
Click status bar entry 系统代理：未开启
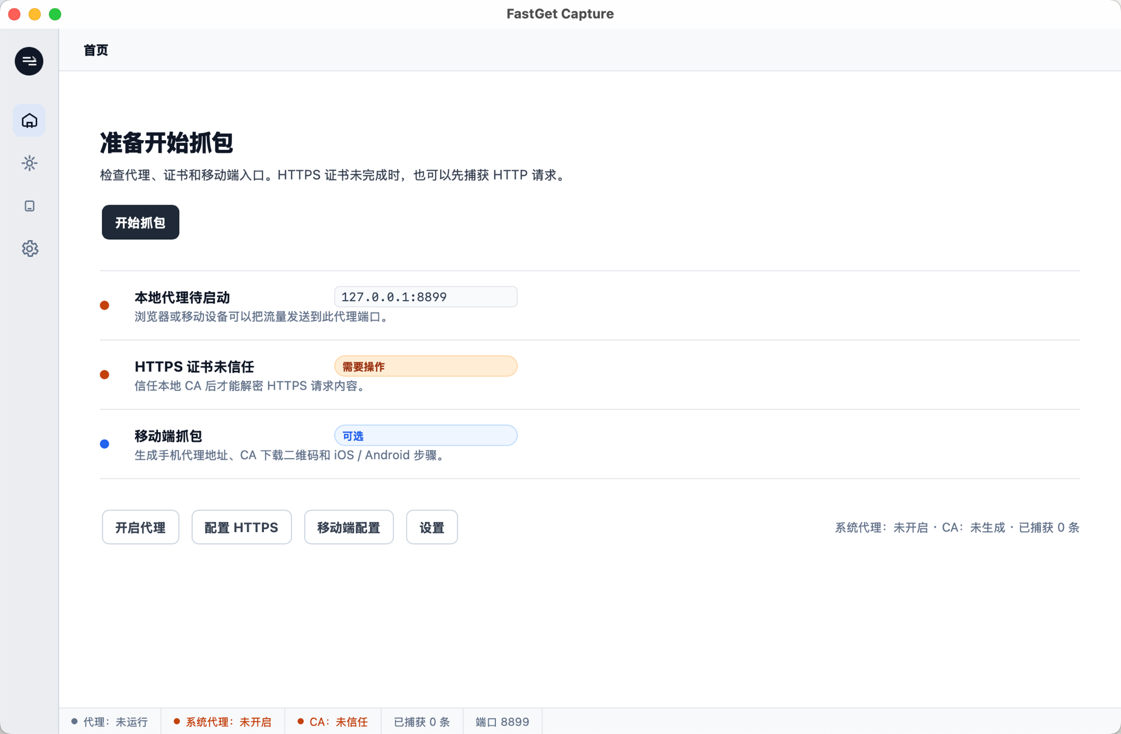pyautogui.click(x=223, y=722)
